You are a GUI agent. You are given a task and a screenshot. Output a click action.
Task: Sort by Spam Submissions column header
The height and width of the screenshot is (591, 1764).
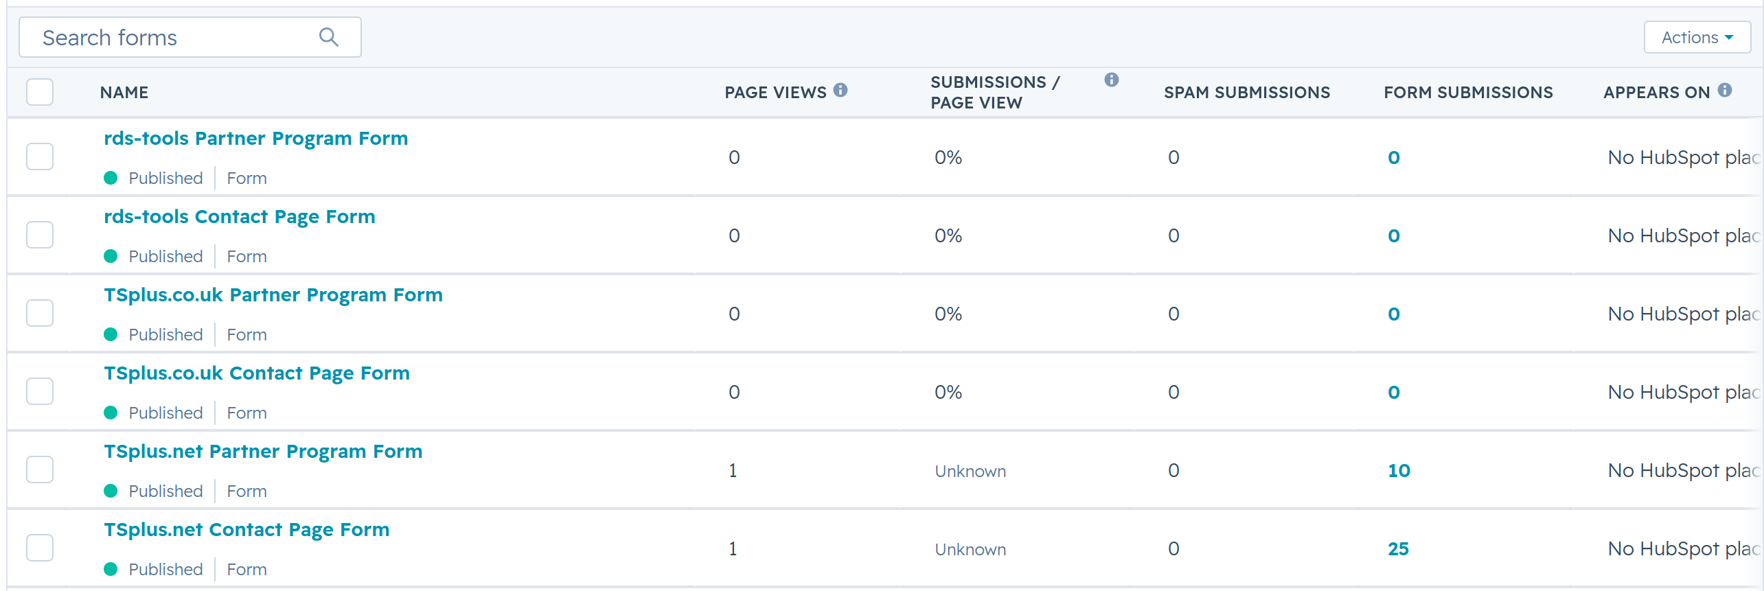pyautogui.click(x=1246, y=93)
